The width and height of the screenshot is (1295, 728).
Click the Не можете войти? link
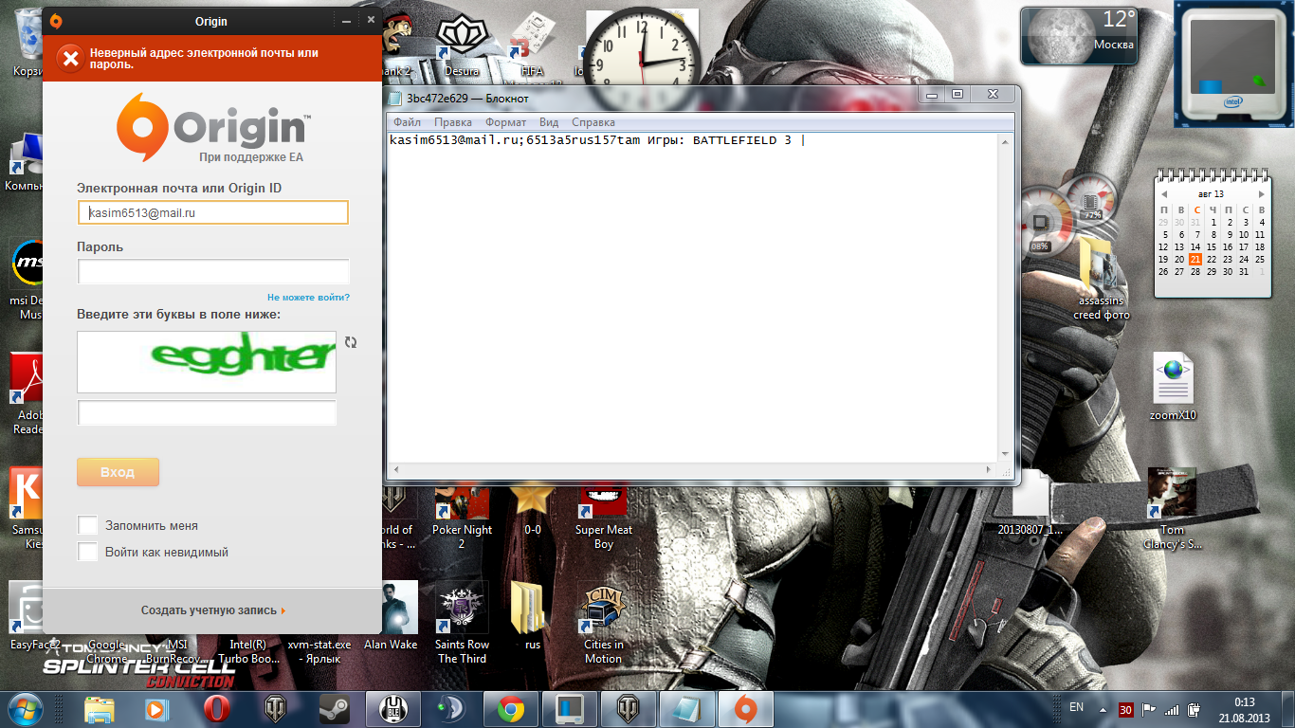point(308,298)
